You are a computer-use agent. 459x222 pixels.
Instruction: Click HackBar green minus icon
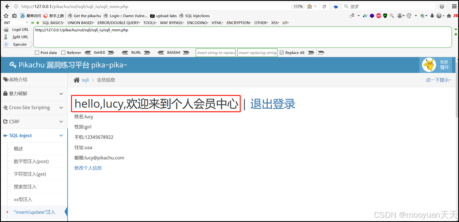click(33, 23)
